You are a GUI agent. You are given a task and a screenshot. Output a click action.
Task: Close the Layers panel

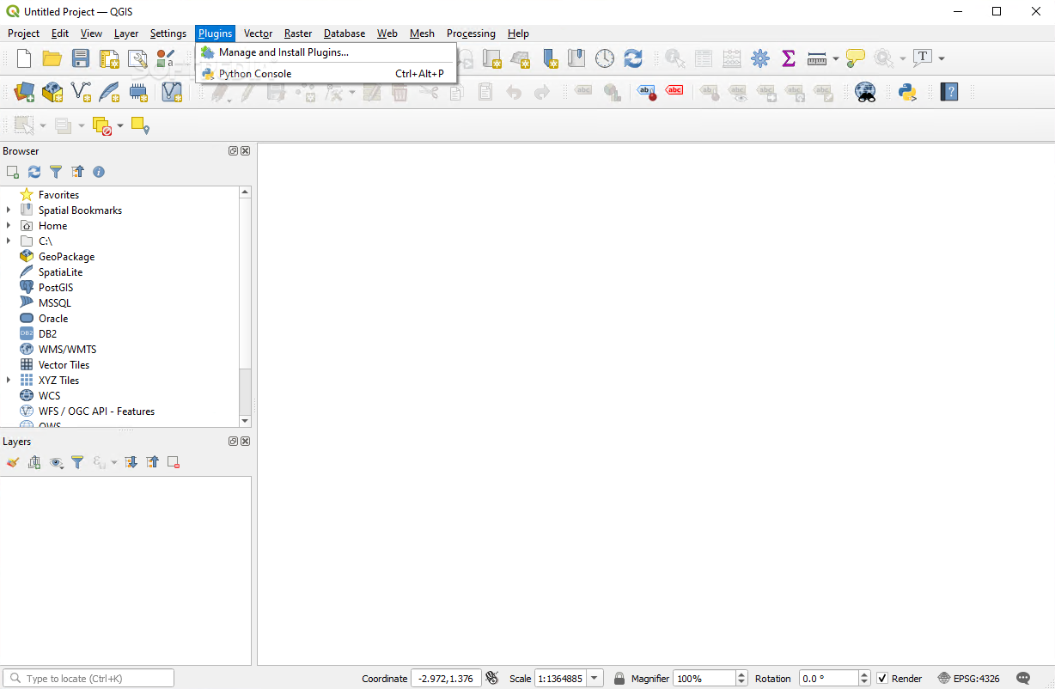pyautogui.click(x=246, y=442)
